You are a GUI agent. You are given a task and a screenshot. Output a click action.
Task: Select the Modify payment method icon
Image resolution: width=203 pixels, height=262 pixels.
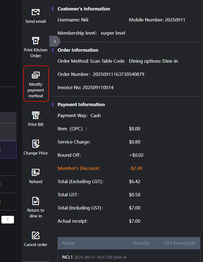coord(36,75)
